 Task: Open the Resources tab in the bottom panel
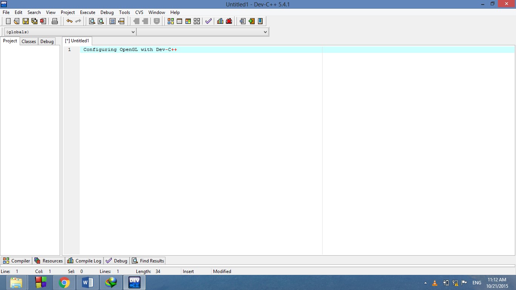[48, 261]
